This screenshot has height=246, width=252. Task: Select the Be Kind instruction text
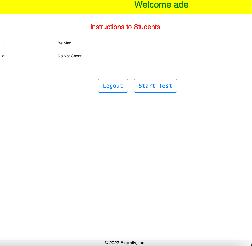(64, 43)
